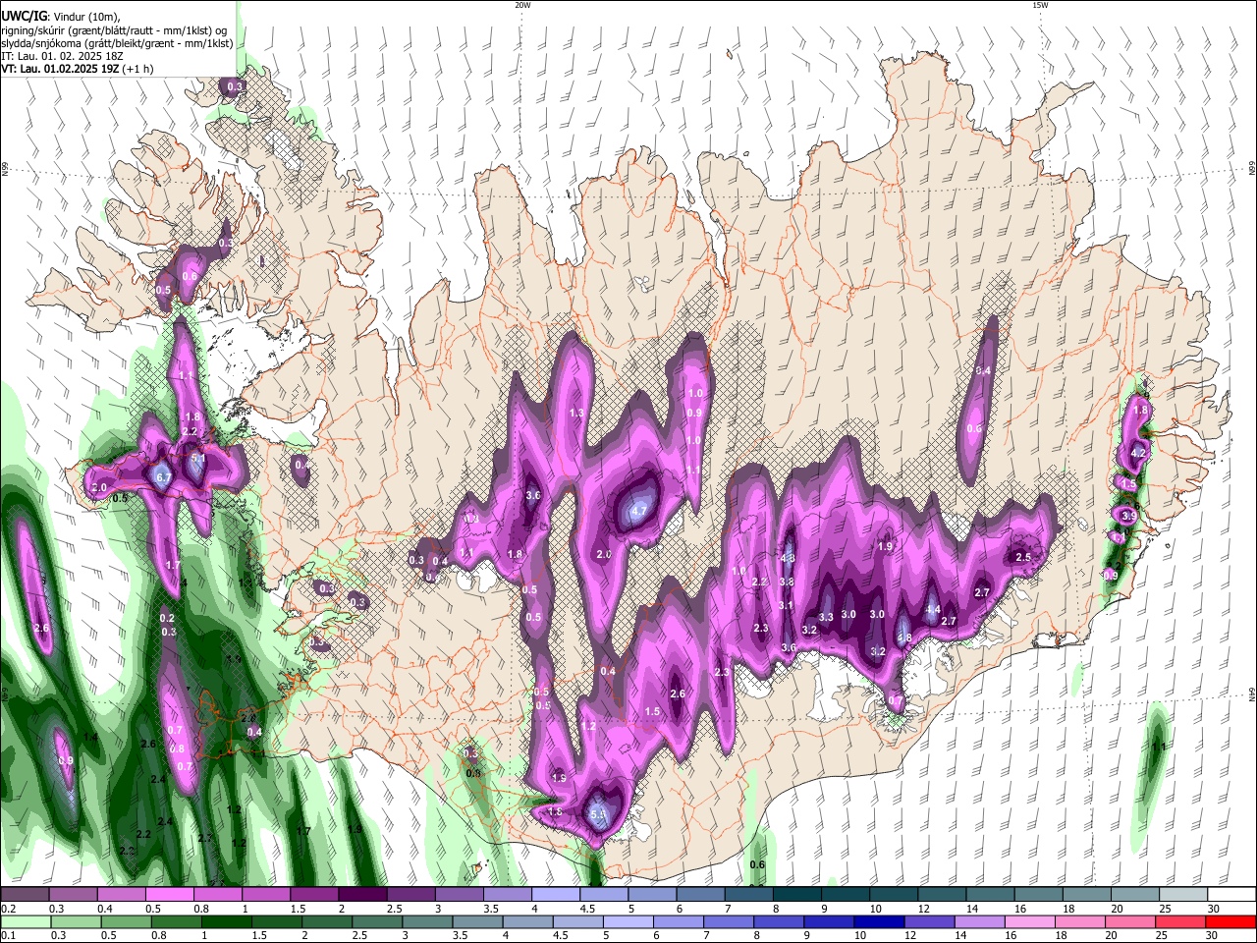Pick the first mauve swatch above snow label 0.2
The width and height of the screenshot is (1257, 943).
coord(25,895)
